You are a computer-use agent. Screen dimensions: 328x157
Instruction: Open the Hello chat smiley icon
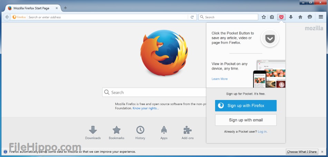pos(310,17)
